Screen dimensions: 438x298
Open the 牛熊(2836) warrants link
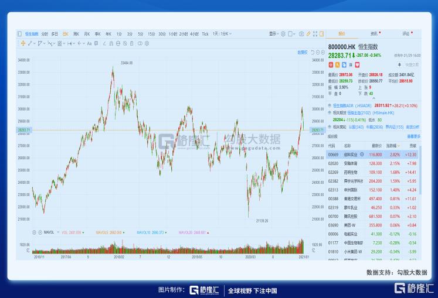click(x=375, y=127)
